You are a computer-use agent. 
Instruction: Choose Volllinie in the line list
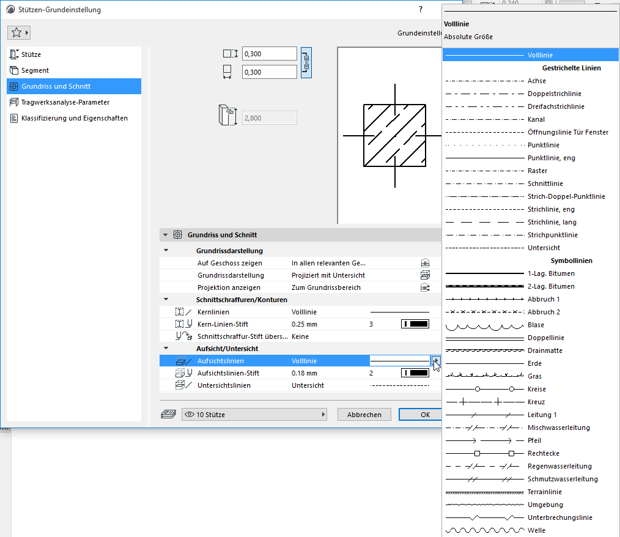coord(531,55)
